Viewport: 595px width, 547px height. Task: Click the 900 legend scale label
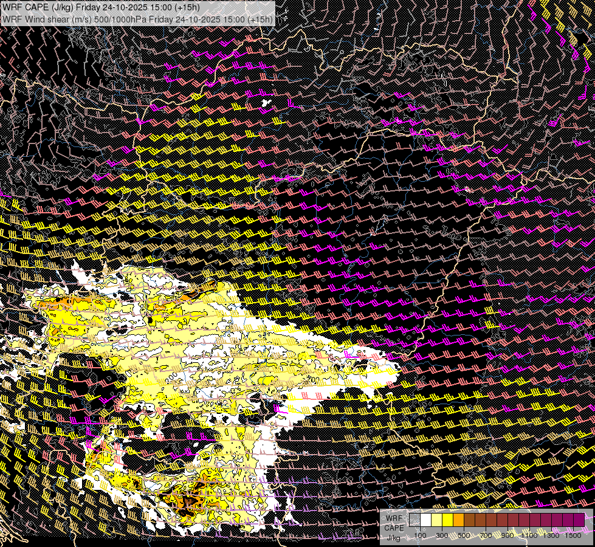[x=507, y=535]
